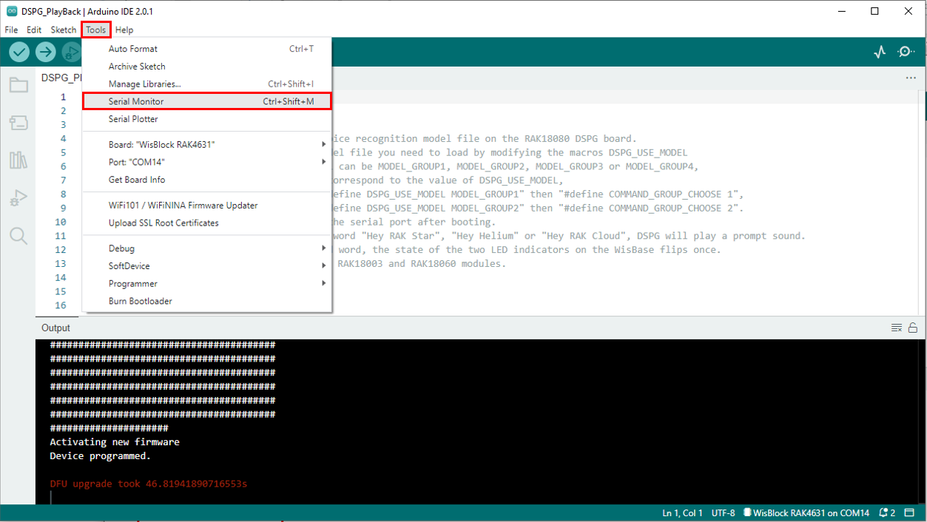
Task: Click the comment line with "Hey RAK Star"
Action: click(569, 236)
